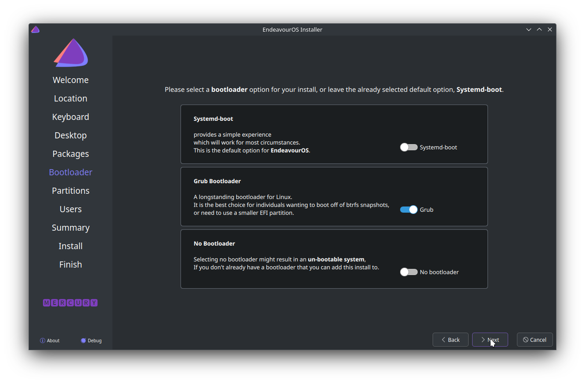The image size is (585, 384).
Task: Click the No Bootloader card heading
Action: (x=214, y=243)
